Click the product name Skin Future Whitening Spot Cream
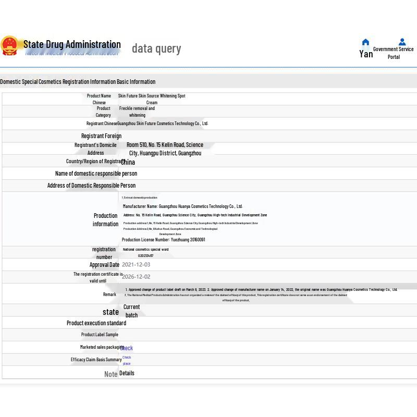The image size is (417, 417). click(x=151, y=99)
